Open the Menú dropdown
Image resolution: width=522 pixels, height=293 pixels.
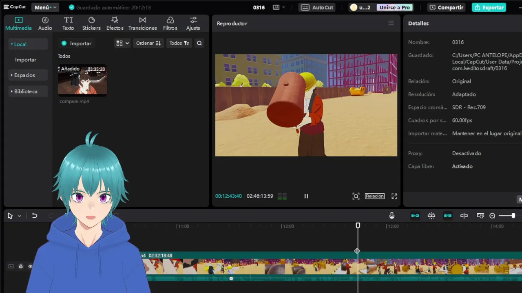(x=45, y=7)
